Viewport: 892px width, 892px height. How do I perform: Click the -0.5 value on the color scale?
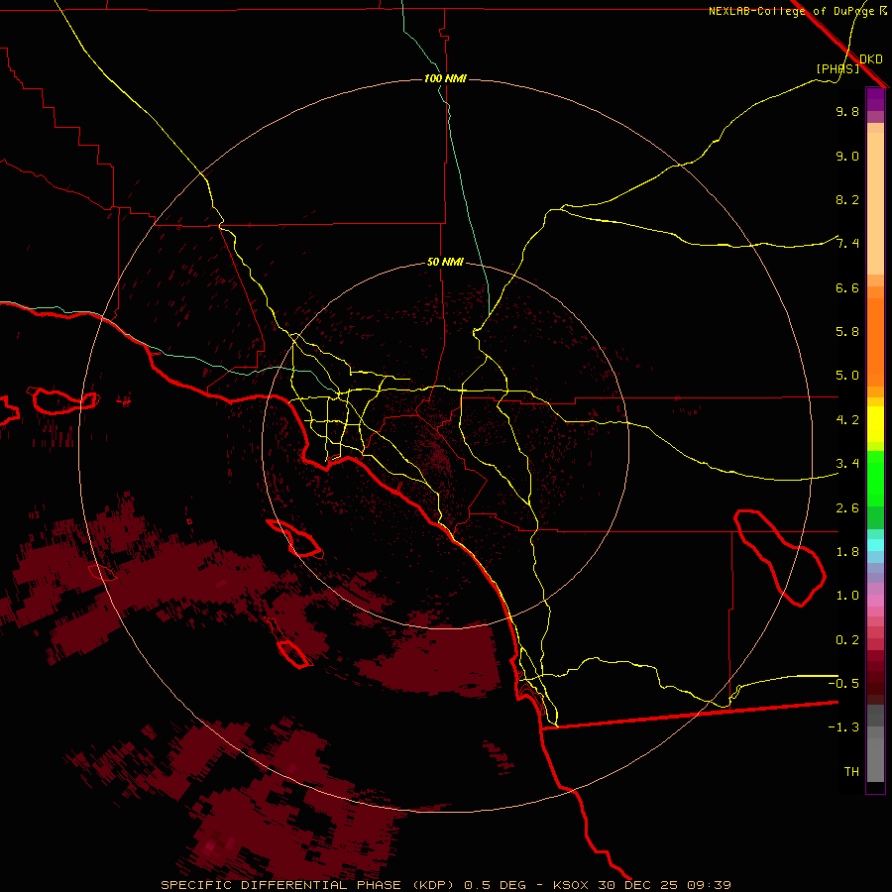pos(843,684)
